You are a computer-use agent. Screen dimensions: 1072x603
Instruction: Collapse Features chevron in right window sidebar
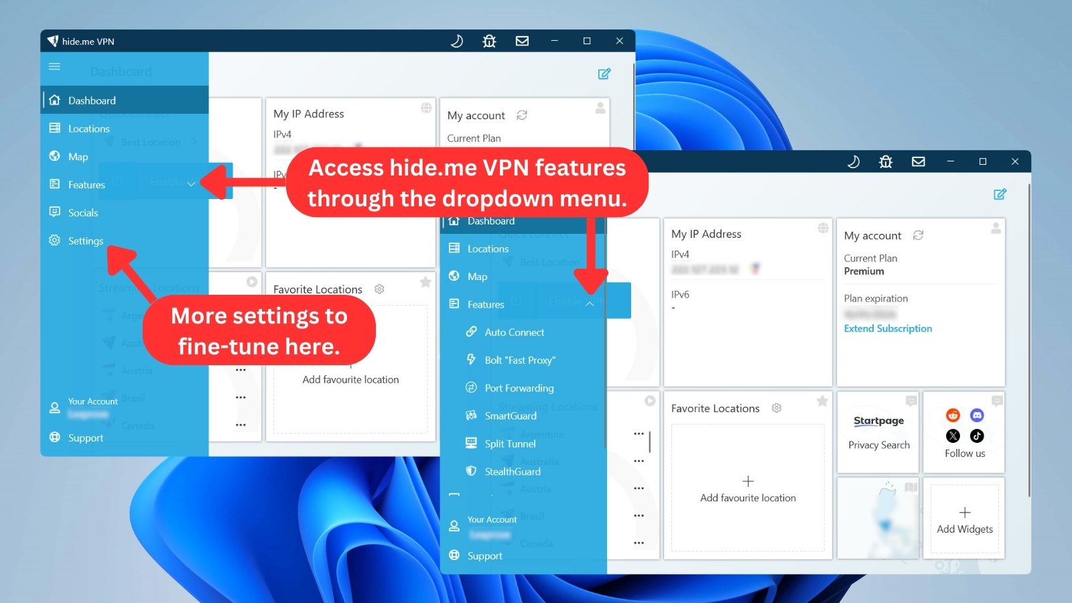[590, 304]
